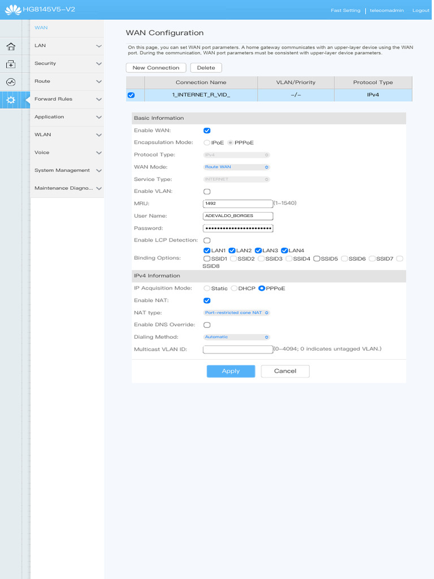434x579 pixels.
Task: Uncheck the Enable WAN checkbox
Action: pos(207,131)
